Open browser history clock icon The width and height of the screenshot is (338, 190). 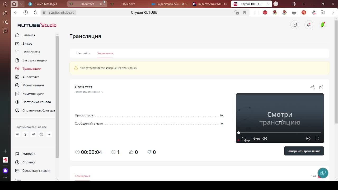pyautogui.click(x=5, y=4)
